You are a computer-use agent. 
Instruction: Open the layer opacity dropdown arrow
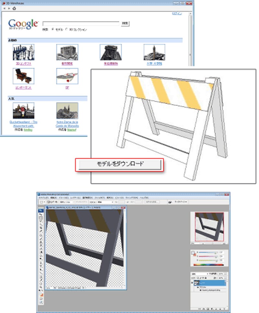pos(225,274)
